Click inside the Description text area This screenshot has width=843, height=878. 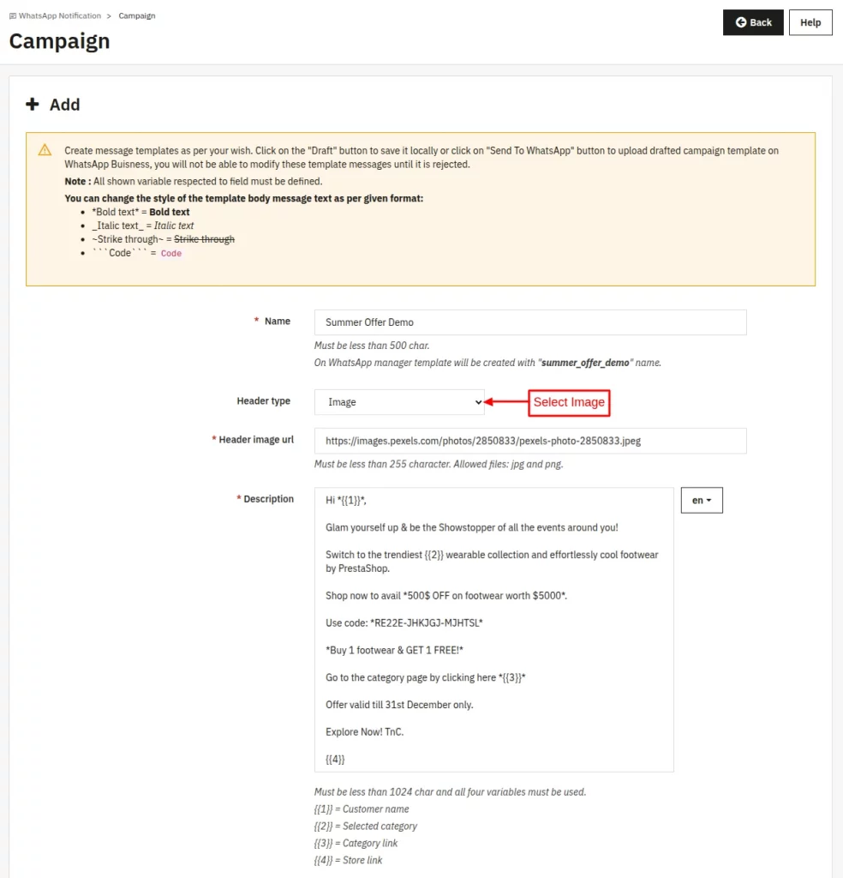click(x=493, y=630)
